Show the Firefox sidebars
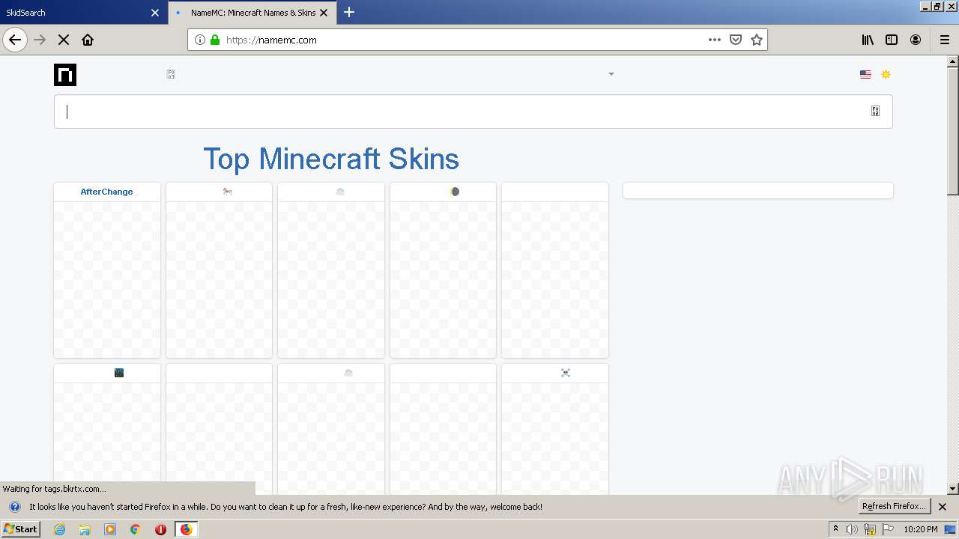 point(892,40)
